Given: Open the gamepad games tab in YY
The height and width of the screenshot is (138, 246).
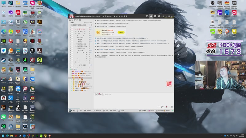Looking at the screenshot, I should 159,16.
